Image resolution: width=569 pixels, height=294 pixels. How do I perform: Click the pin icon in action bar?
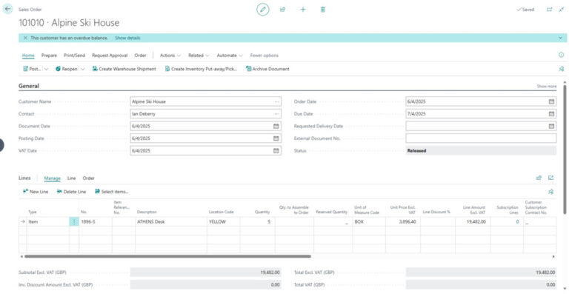tap(562, 69)
